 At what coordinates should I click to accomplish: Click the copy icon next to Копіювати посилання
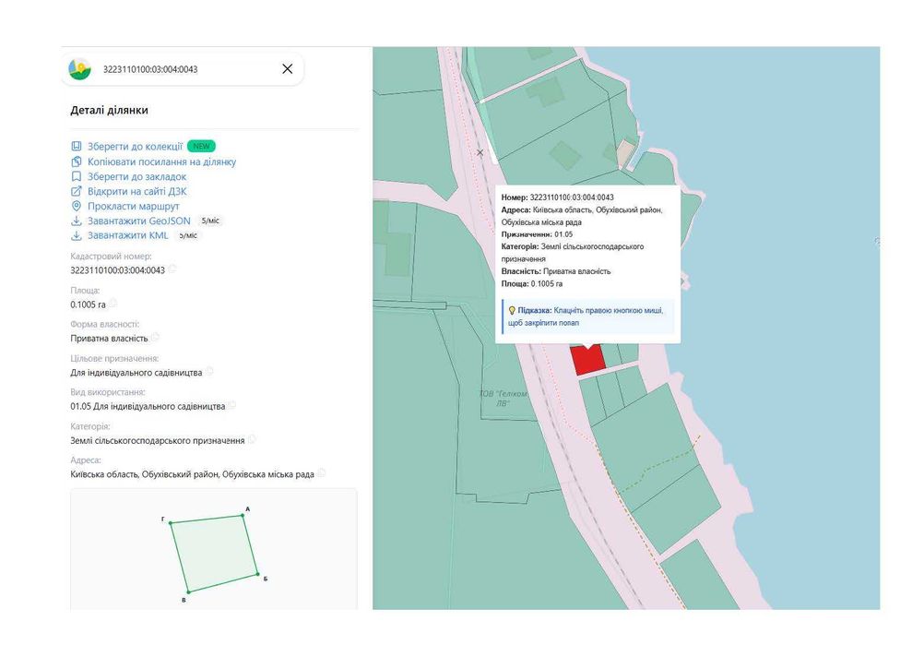[x=77, y=161]
